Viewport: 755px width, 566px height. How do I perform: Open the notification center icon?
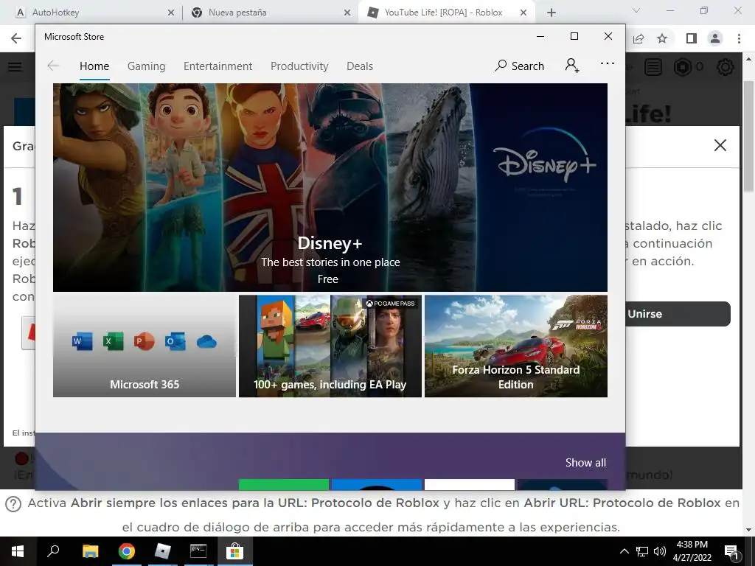pyautogui.click(x=731, y=551)
